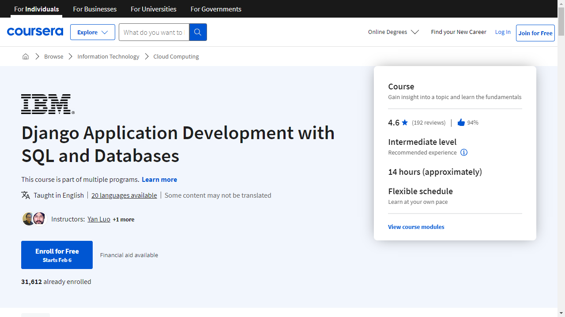The width and height of the screenshot is (565, 317).
Task: Switch to the For Individuals tab
Action: click(37, 9)
